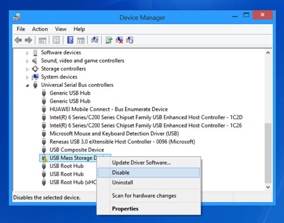The image size is (284, 223).
Task: Expand the Storage controllers node
Action: [x=27, y=69]
